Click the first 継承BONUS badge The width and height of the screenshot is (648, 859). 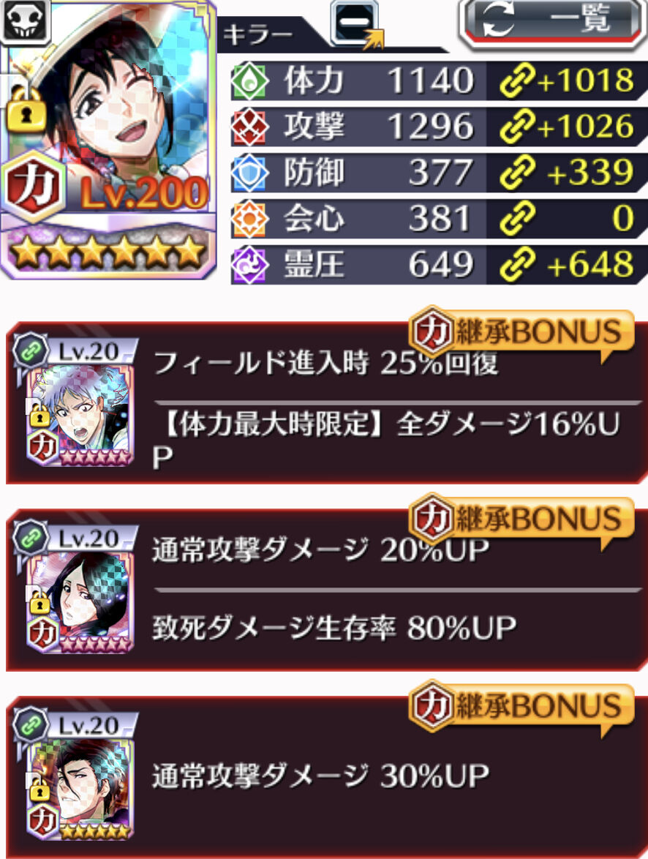[x=521, y=332]
